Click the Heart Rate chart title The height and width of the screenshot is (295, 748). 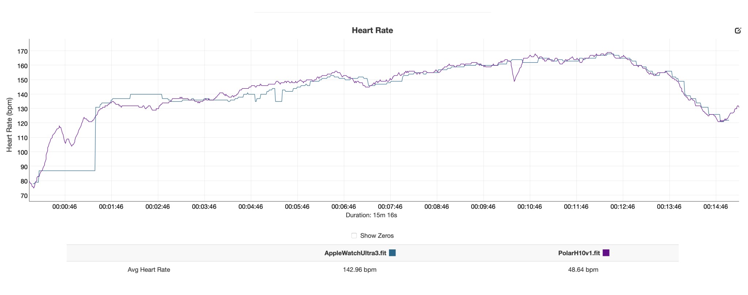[372, 30]
